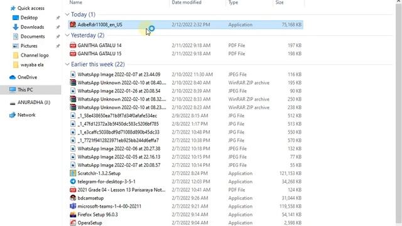Viewport: 402px width, 226px height.
Task: Click the Pictures icon in sidebar
Action: click(16, 46)
